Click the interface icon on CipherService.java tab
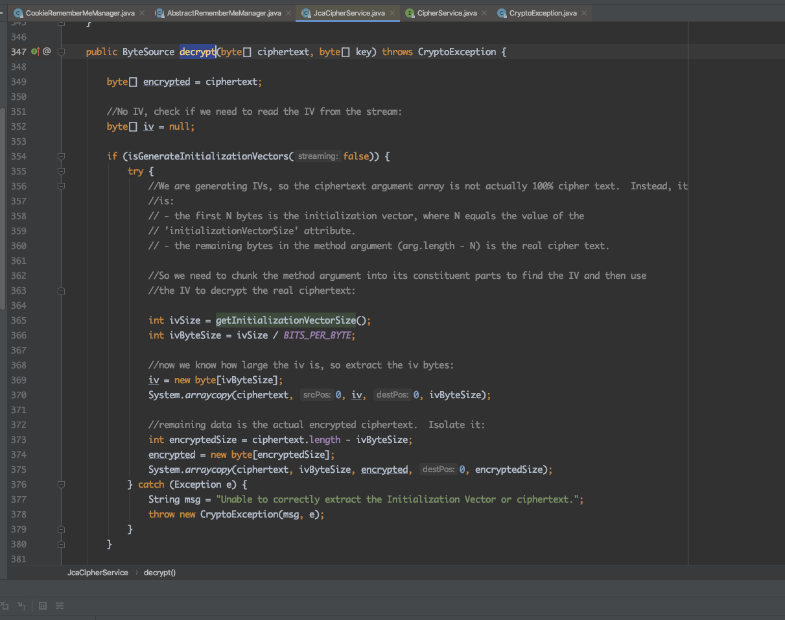785x620 pixels. pyautogui.click(x=410, y=13)
